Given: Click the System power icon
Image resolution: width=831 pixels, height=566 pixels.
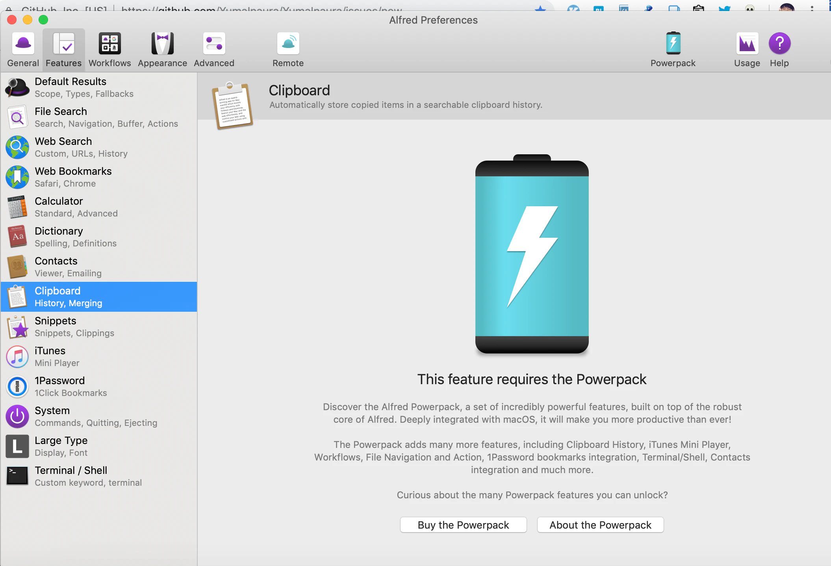Looking at the screenshot, I should (17, 416).
